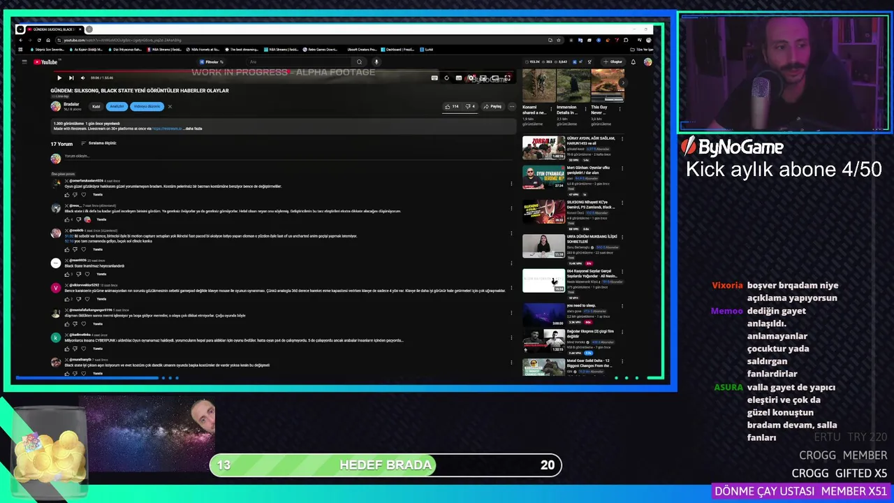Open the restream.io link in the description
894x503 pixels.
(167, 129)
